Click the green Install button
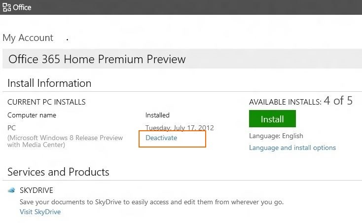Viewport: 362px width, 223px height. tap(272, 119)
